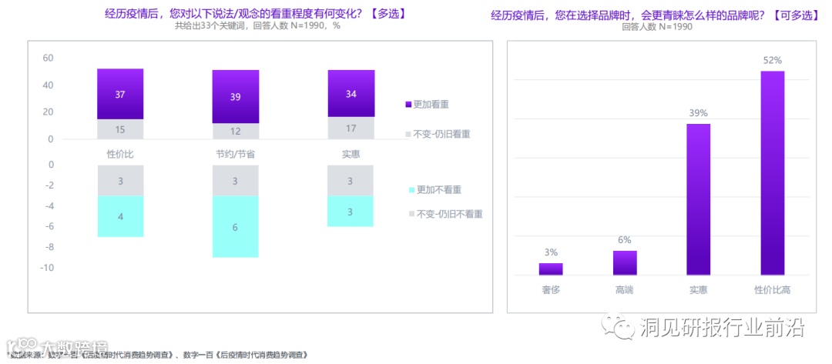Viewport: 832px width, 364px height.
Task: Select the 52% bar for 性价比高
Action: [x=772, y=173]
